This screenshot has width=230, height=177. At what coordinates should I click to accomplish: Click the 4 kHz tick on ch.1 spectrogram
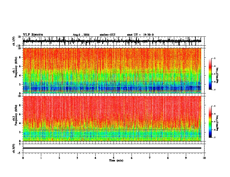click(x=20, y=75)
